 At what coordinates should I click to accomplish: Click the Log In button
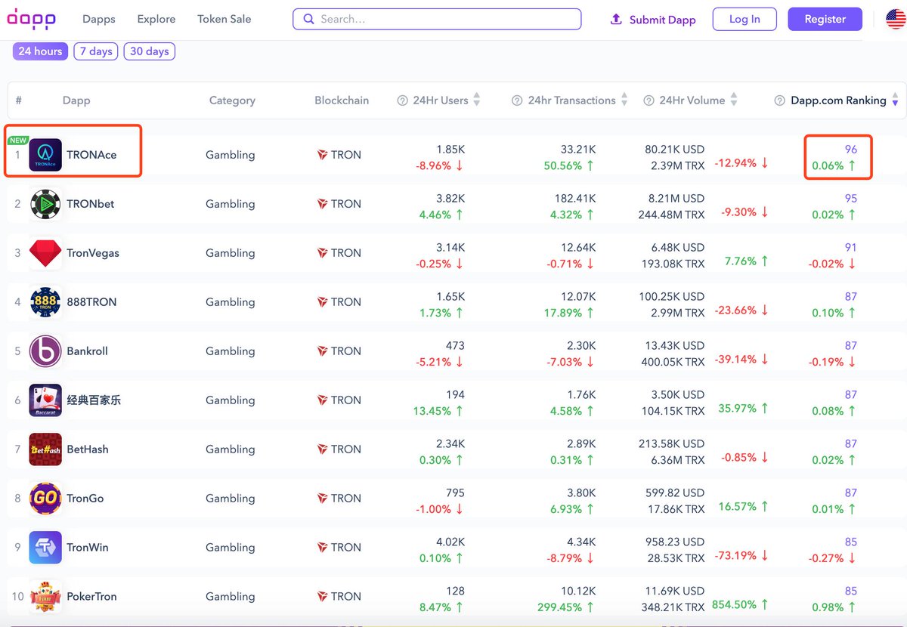pyautogui.click(x=744, y=20)
